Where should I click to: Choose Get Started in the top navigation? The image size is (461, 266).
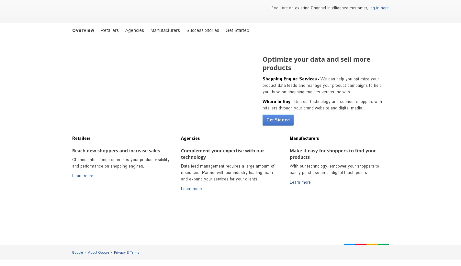point(237,30)
